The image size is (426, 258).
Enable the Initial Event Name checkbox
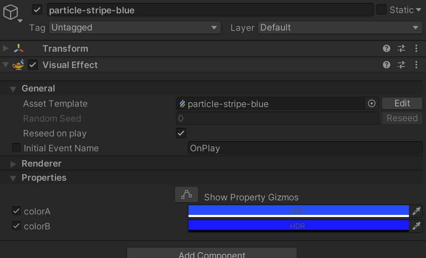16,148
